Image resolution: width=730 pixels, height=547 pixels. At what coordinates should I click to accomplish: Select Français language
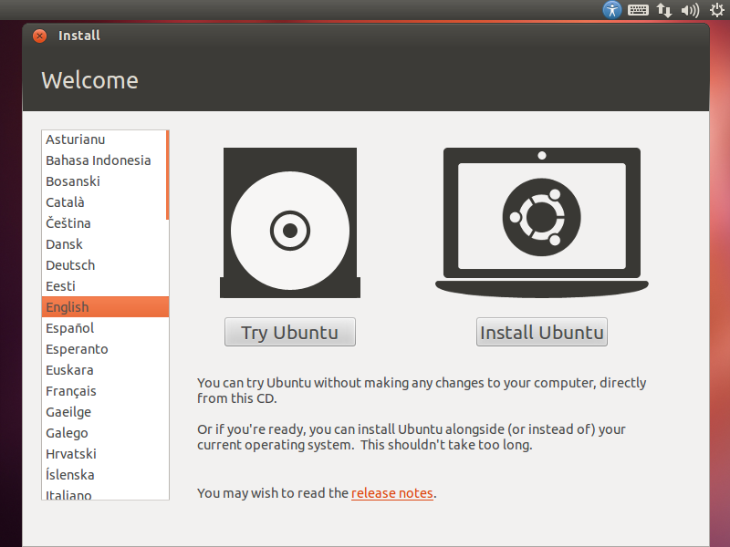tap(105, 391)
